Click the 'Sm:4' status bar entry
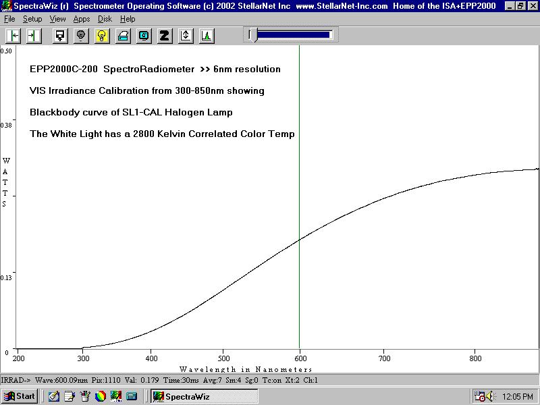This screenshot has width=540, height=405. (x=233, y=380)
